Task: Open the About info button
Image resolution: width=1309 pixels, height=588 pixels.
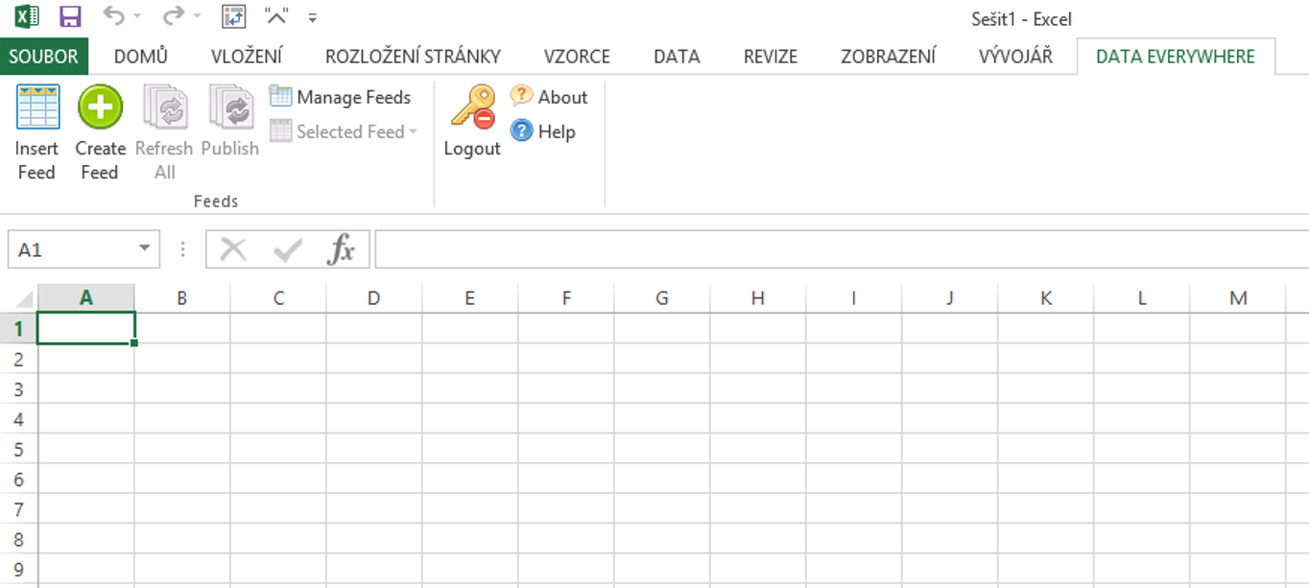Action: (x=549, y=97)
